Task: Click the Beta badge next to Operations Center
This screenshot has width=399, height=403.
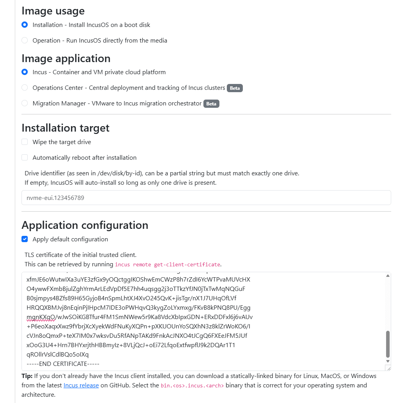Action: pos(235,88)
